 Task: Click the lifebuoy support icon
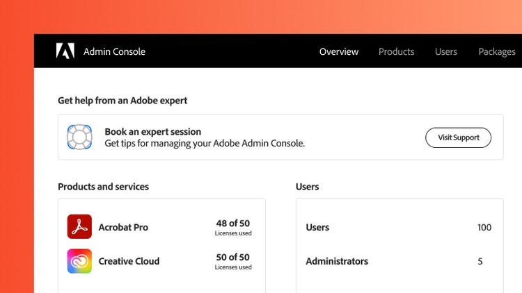79,137
